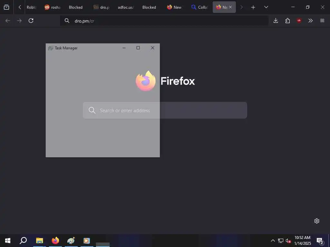330x247 pixels.
Task: Switch to the Roblox tab
Action: pos(32,7)
